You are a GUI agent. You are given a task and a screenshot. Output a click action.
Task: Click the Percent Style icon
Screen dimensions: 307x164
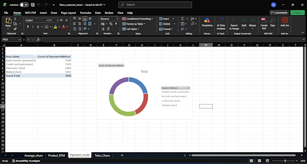point(111,24)
